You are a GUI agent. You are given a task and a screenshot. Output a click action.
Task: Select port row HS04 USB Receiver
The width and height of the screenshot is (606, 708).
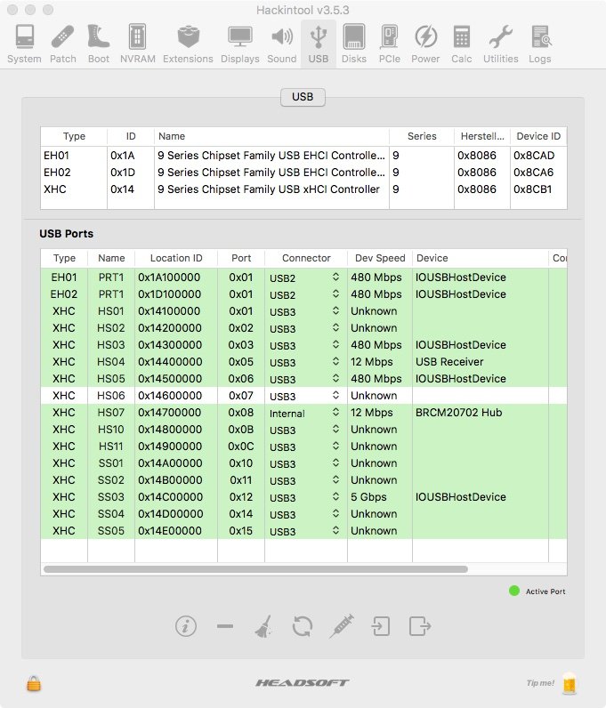pyautogui.click(x=303, y=362)
